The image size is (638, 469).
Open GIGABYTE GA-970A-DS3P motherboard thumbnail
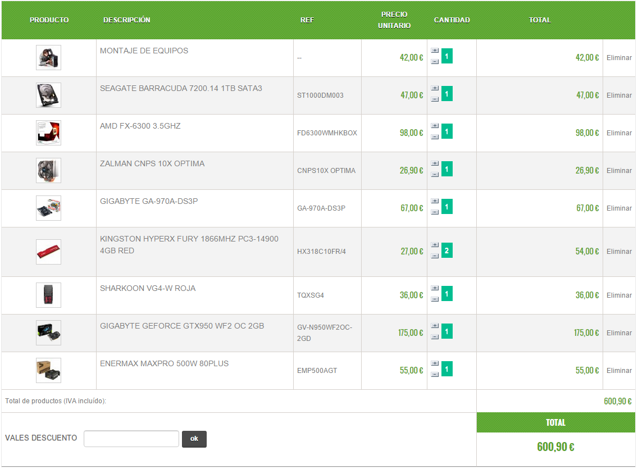(x=48, y=208)
